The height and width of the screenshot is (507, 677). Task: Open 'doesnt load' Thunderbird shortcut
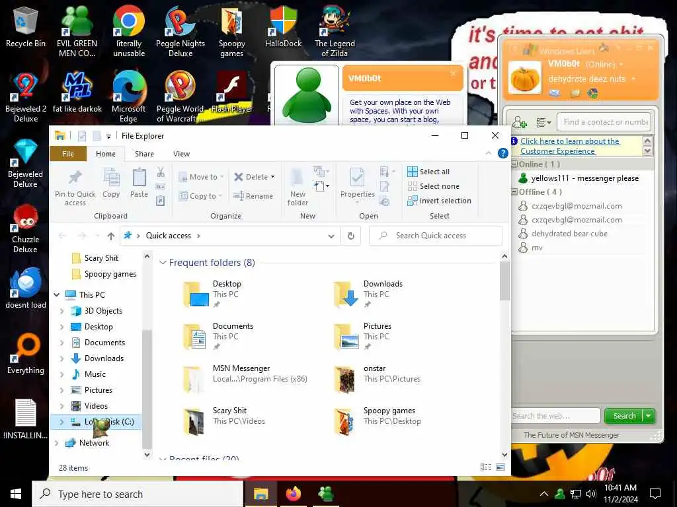click(26, 289)
